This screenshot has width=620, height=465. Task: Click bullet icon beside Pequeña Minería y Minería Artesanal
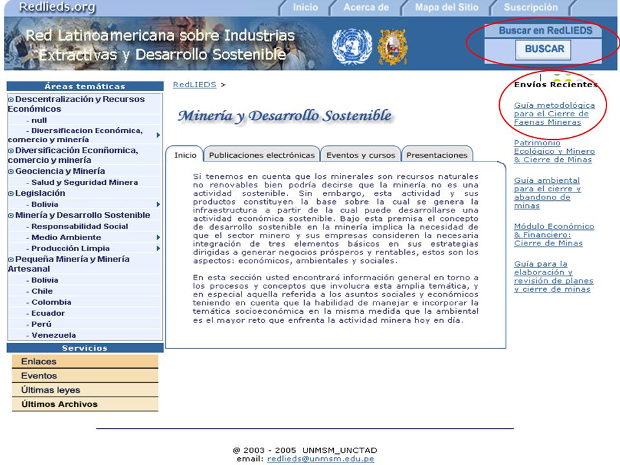pos(11,260)
